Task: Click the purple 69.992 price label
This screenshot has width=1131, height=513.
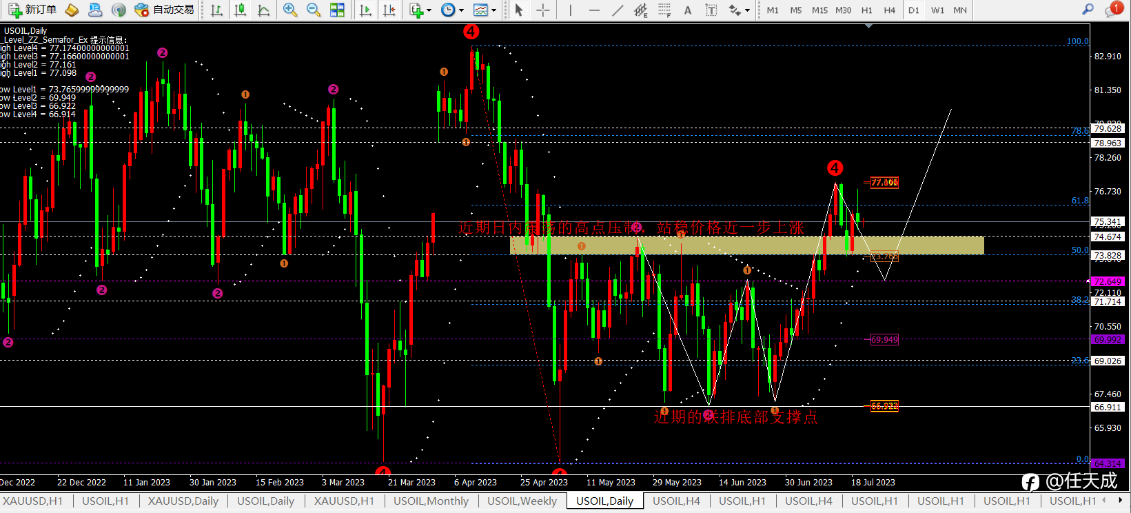Action: 1108,340
